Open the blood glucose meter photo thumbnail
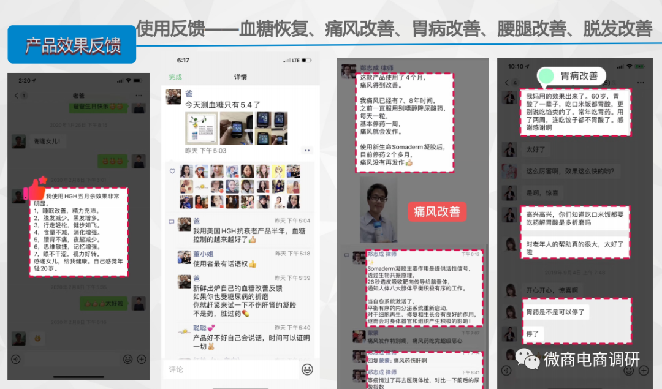 coord(236,128)
